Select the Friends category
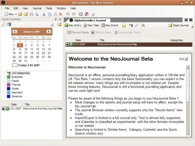195x146 pixels. click(x=16, y=85)
